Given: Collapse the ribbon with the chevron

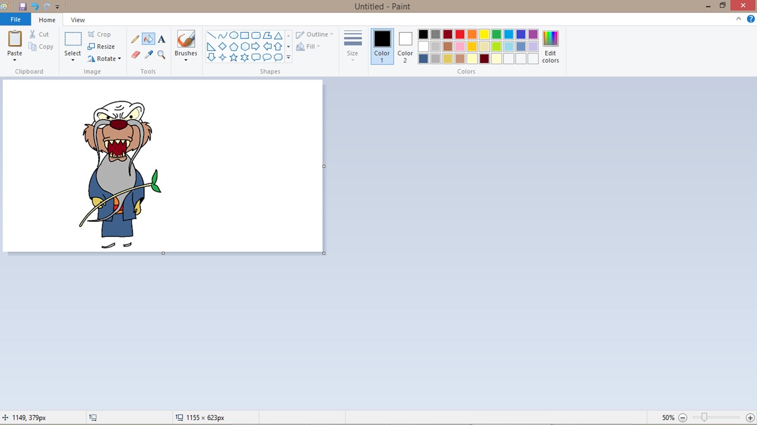Looking at the screenshot, I should point(739,19).
